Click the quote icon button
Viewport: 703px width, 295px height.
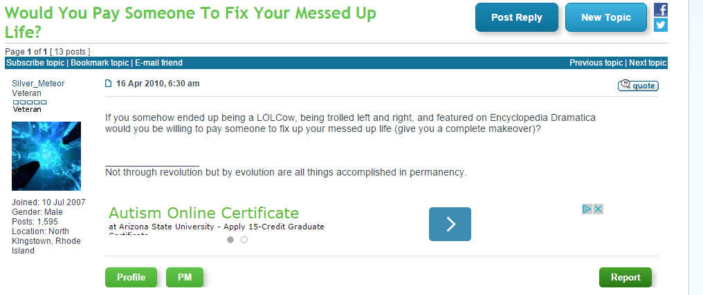coord(638,86)
